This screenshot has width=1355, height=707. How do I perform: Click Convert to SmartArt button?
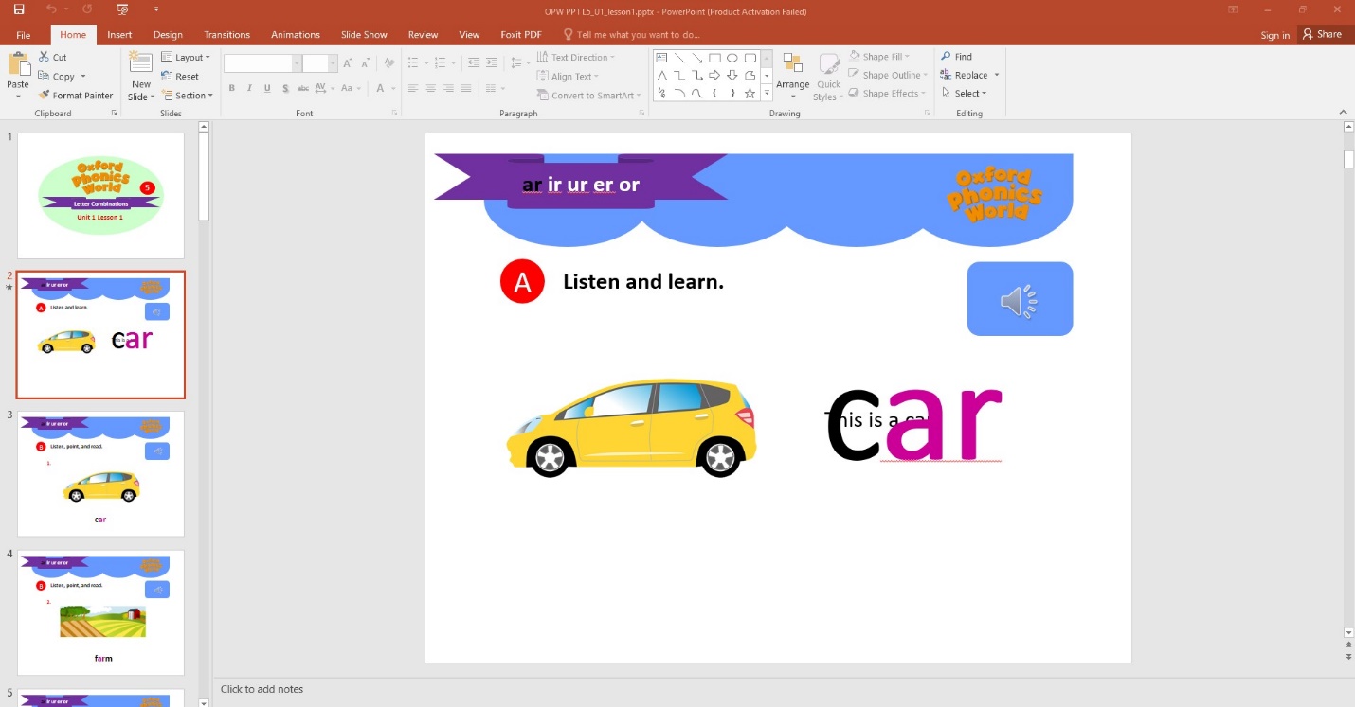point(589,95)
